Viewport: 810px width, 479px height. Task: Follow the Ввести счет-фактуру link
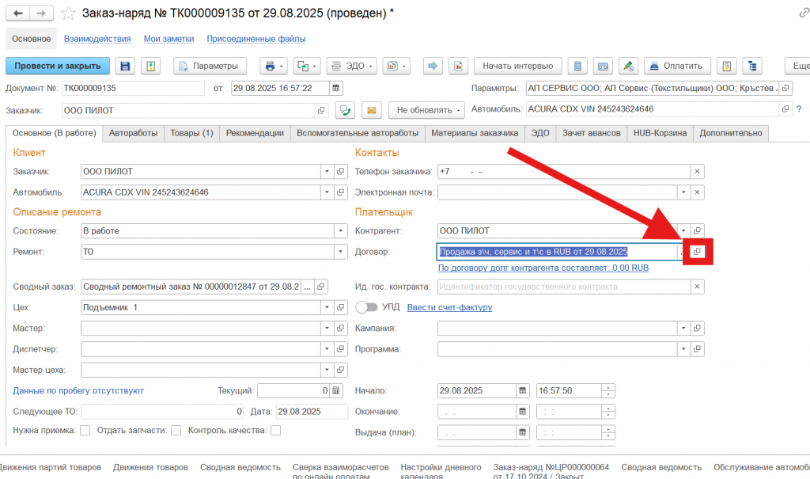click(449, 307)
